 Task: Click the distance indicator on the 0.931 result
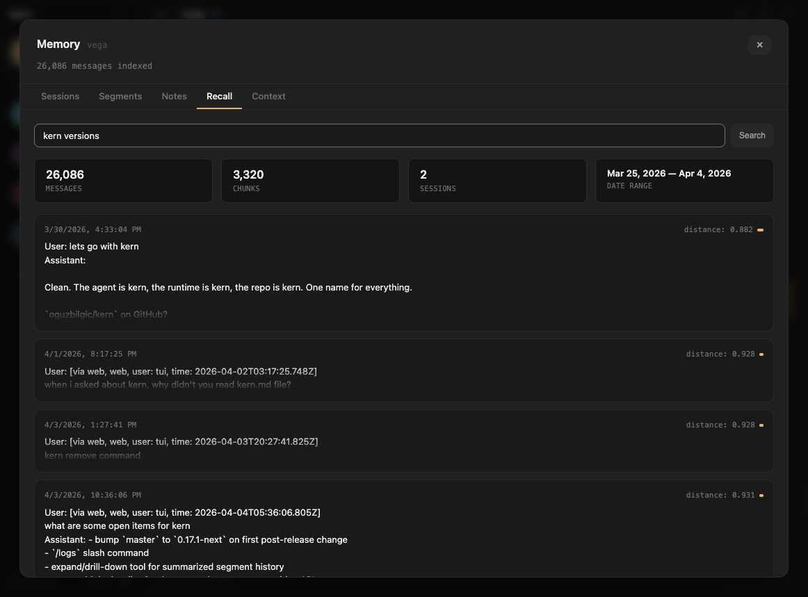coord(761,495)
